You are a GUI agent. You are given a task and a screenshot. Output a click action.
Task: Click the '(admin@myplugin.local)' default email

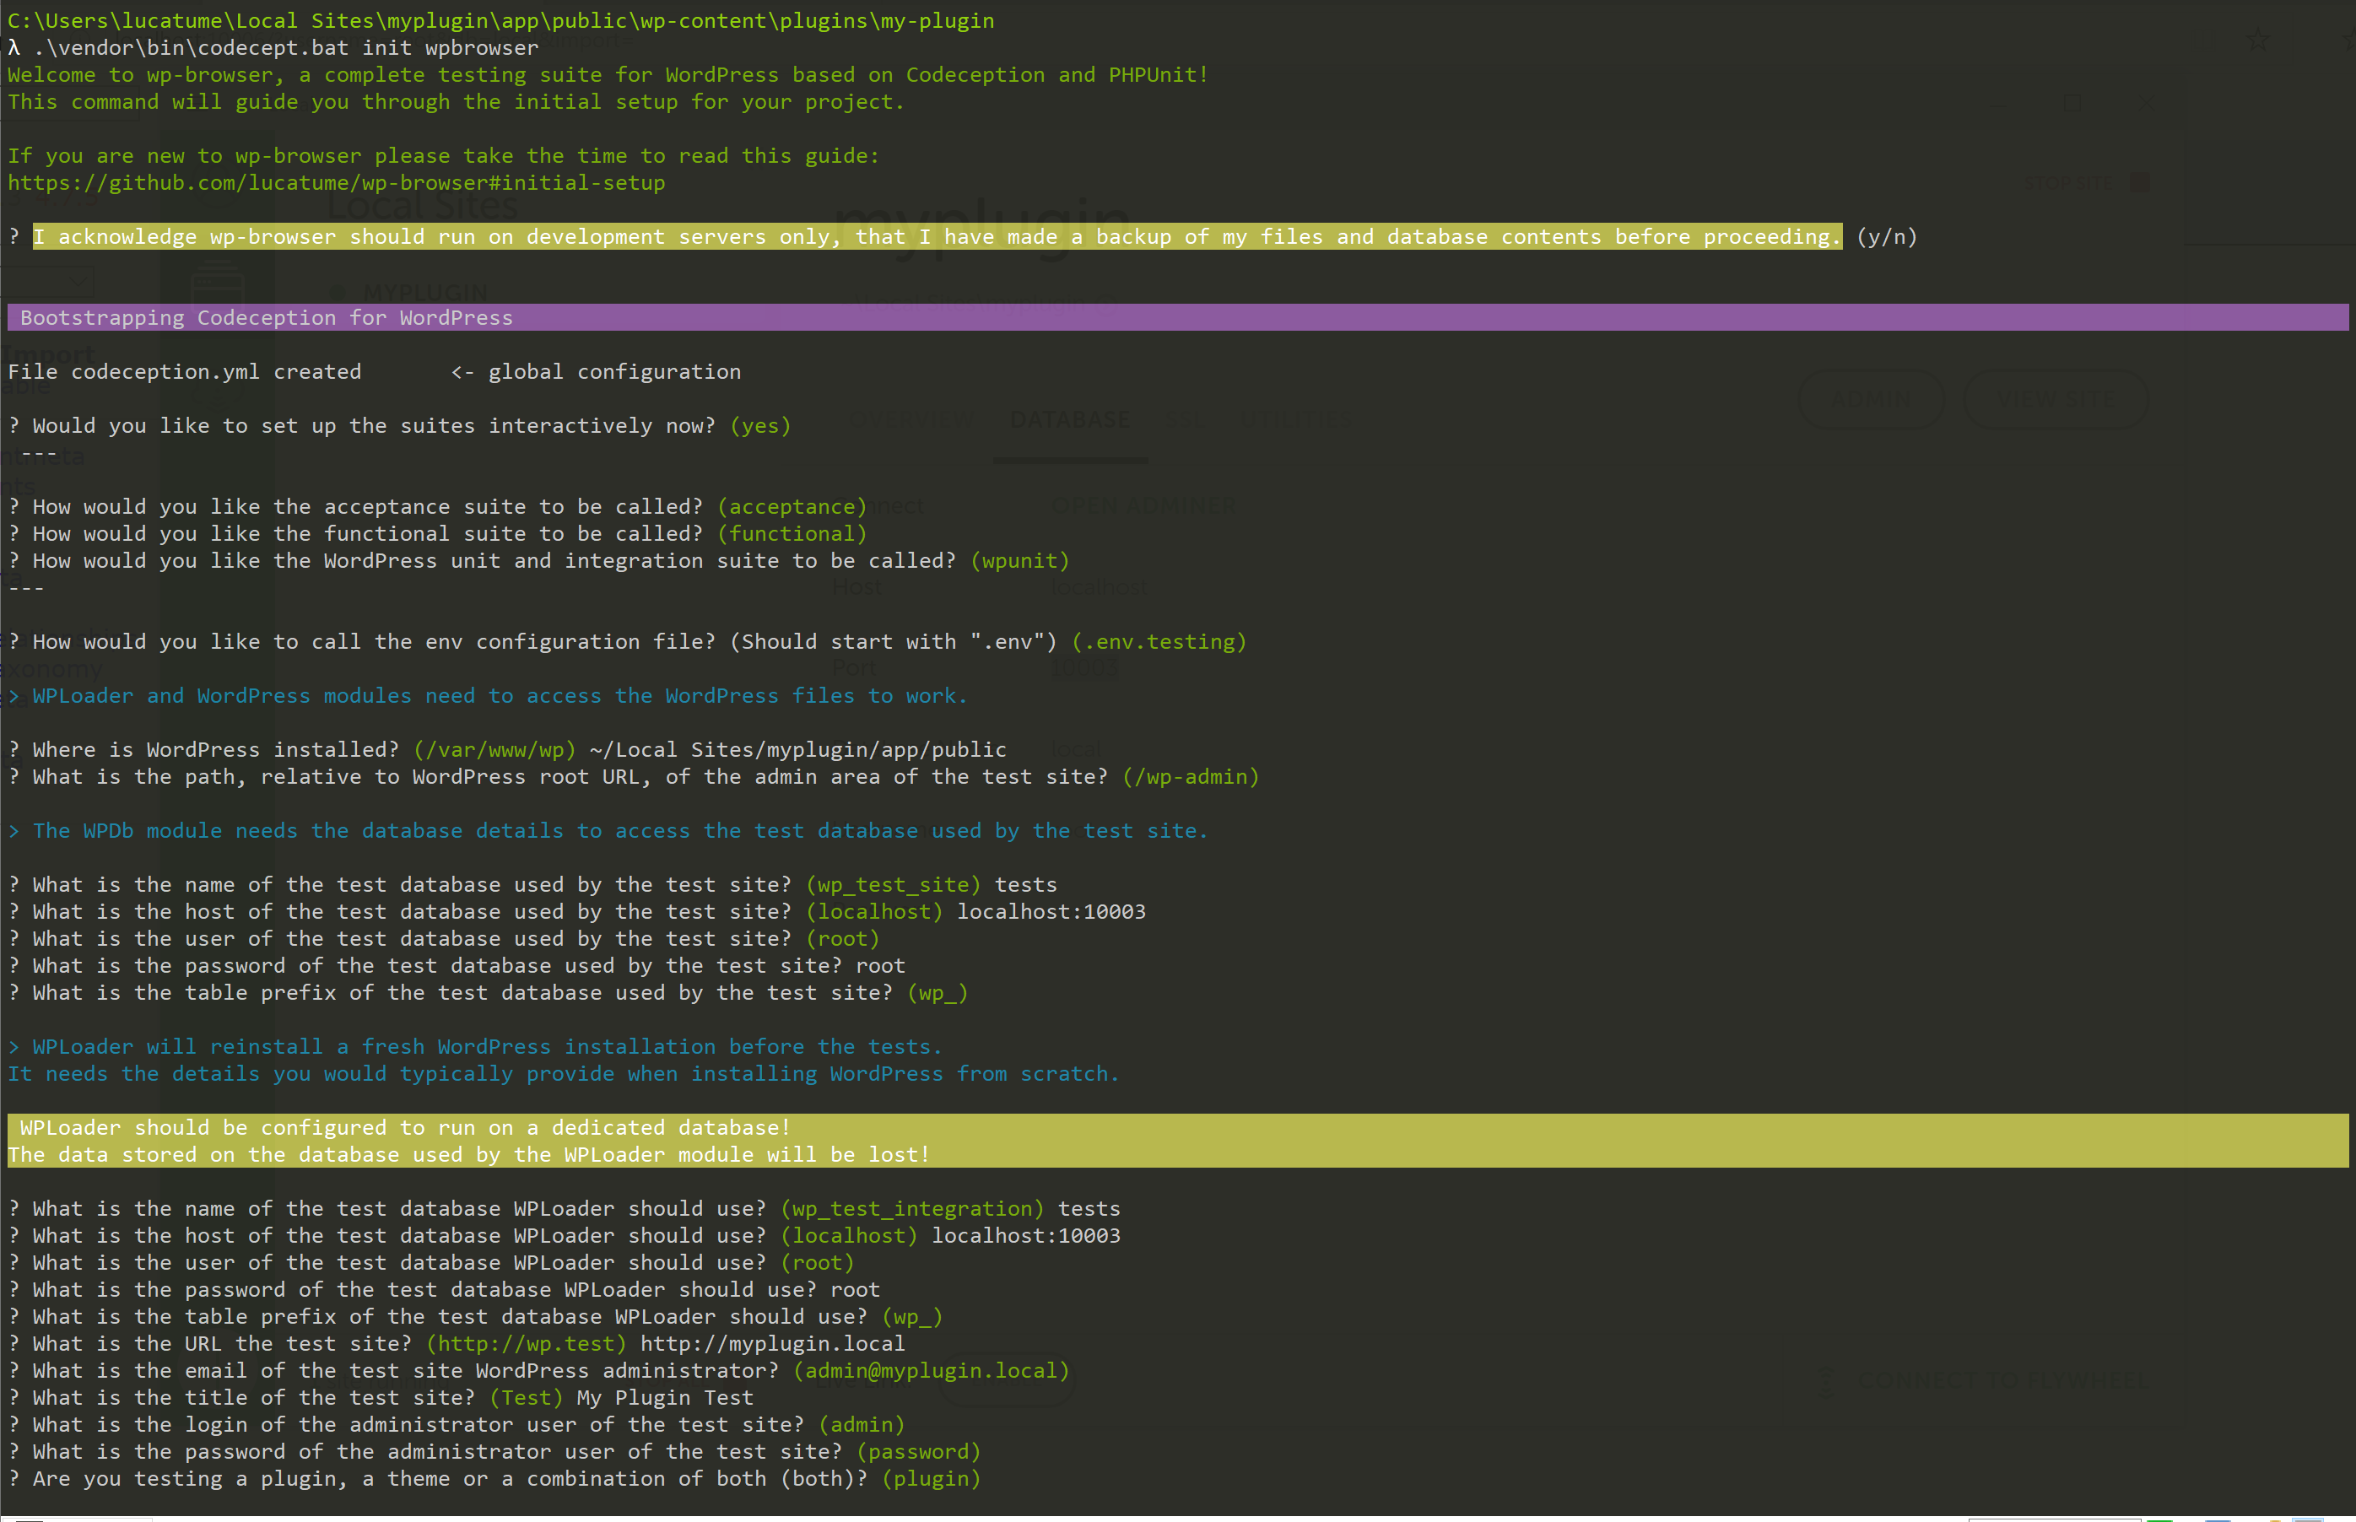[931, 1371]
